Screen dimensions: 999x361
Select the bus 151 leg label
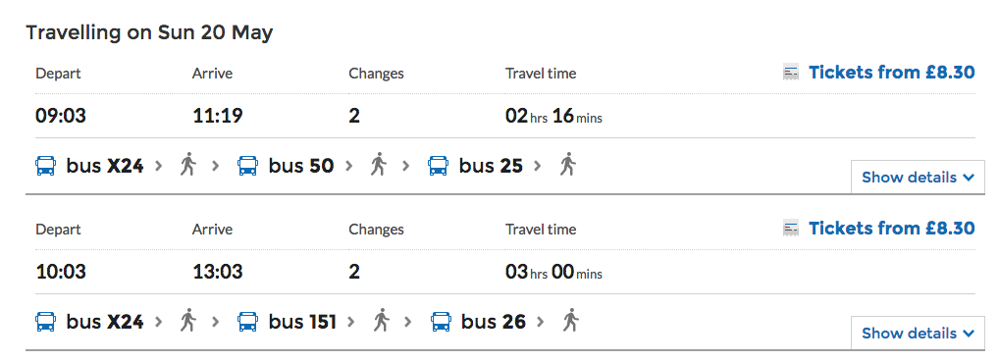point(302,322)
